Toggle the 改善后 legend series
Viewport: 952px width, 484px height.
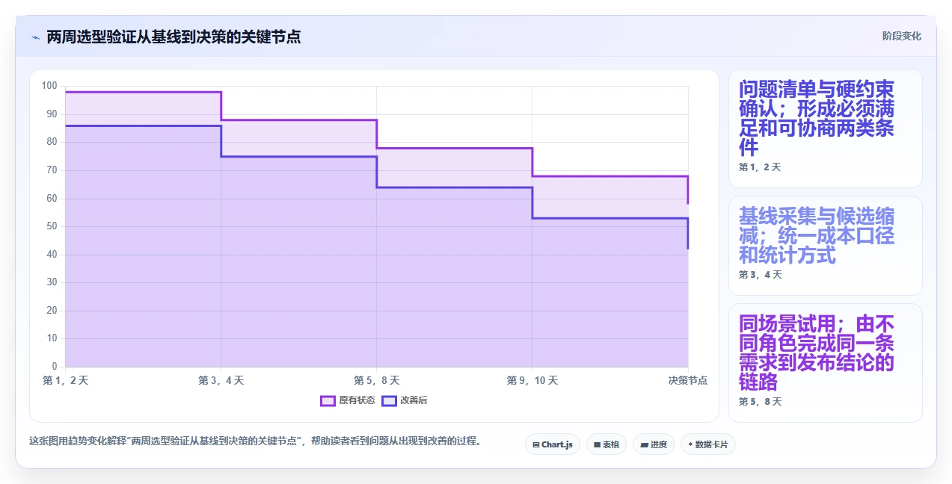[x=405, y=400]
